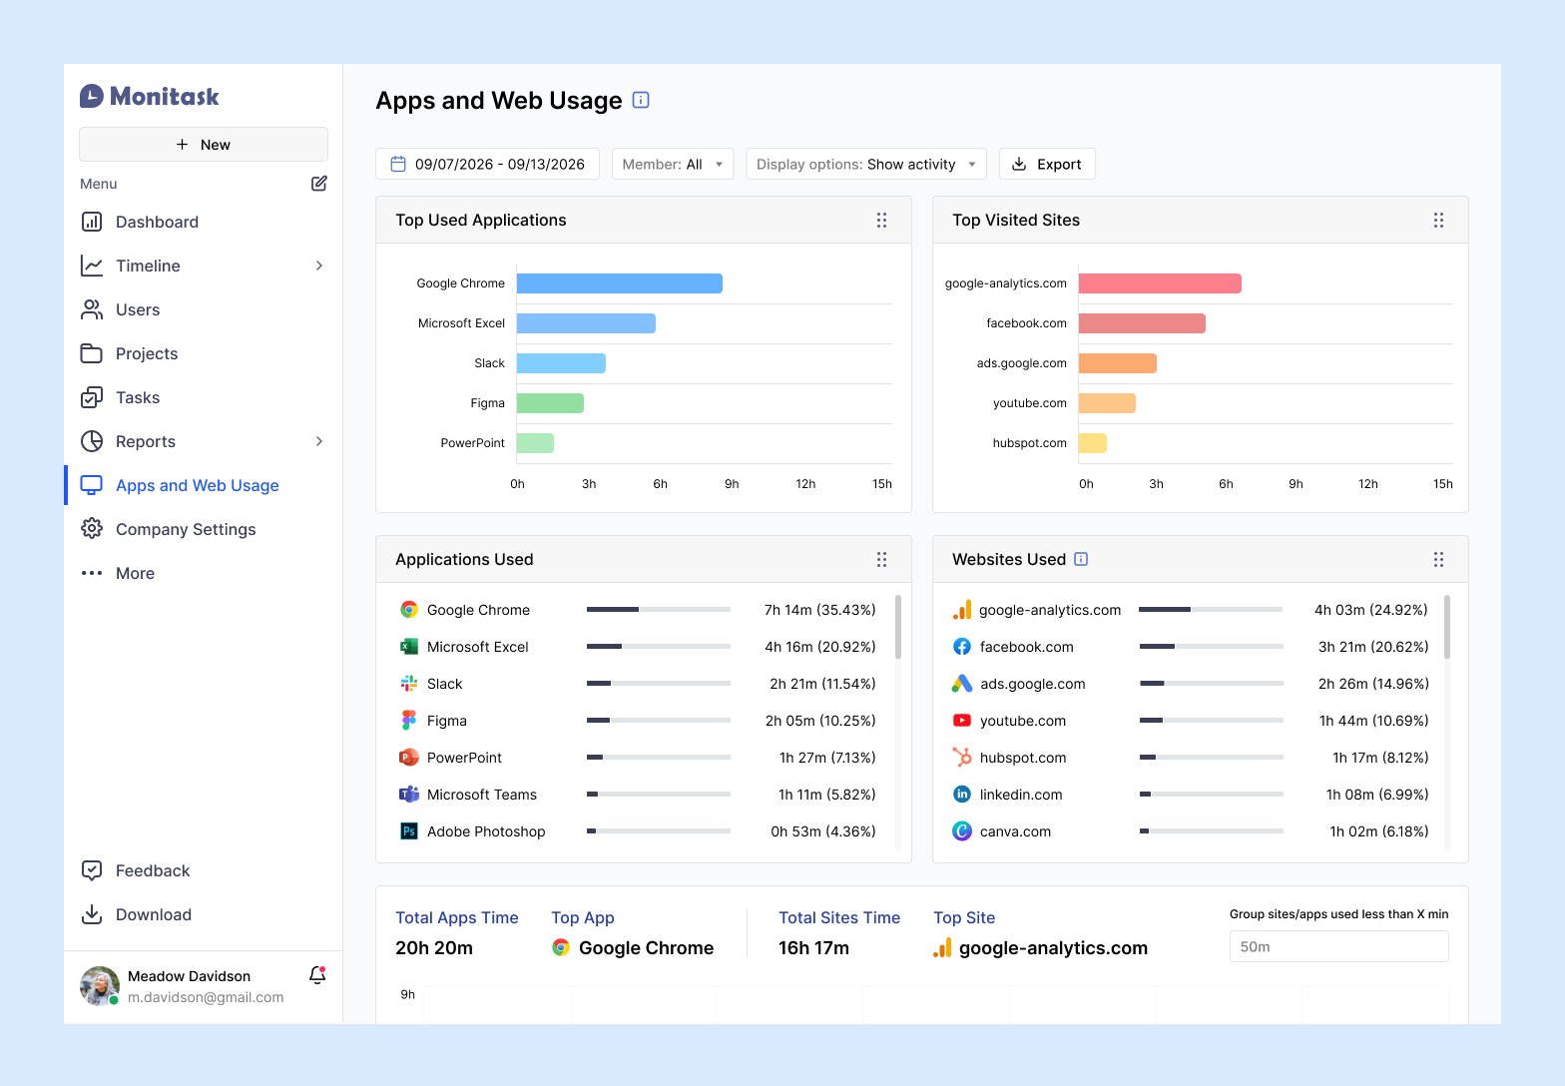Viewport: 1565px width, 1086px height.
Task: Open the Member: All dropdown
Action: tap(673, 164)
